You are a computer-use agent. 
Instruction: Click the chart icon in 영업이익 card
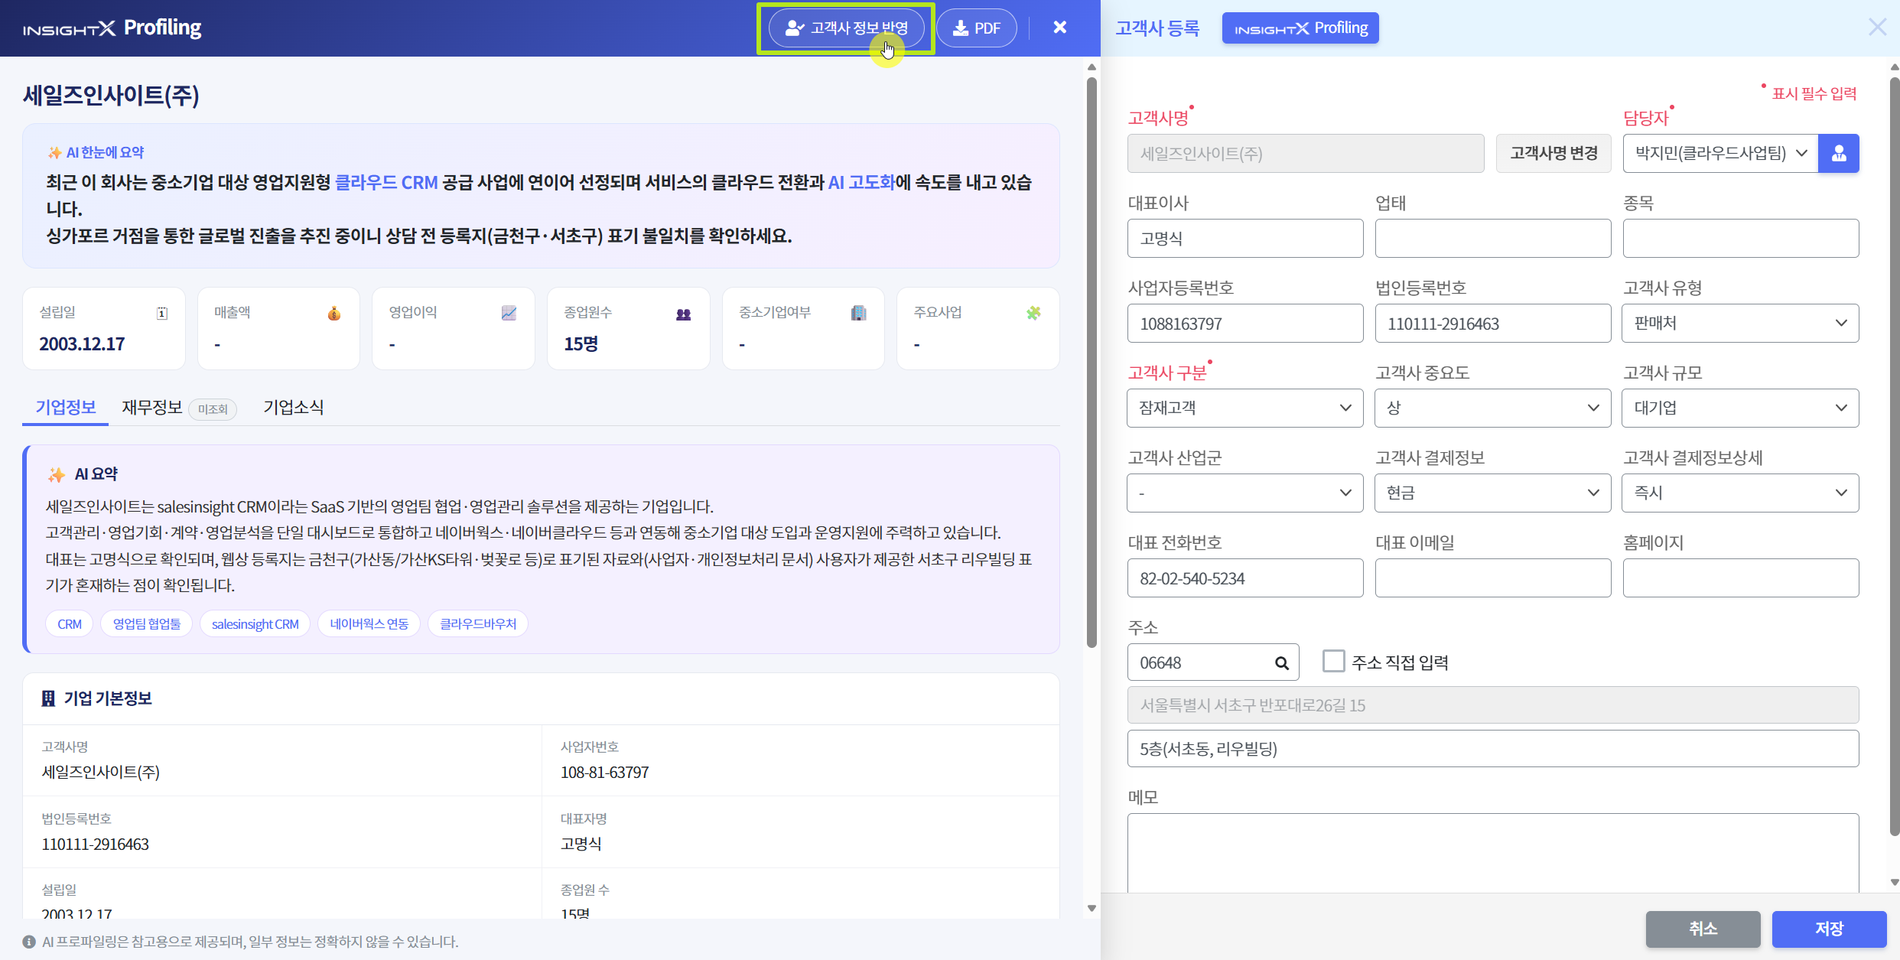click(x=509, y=313)
